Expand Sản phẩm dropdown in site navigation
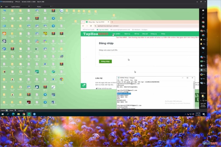 click(117, 34)
